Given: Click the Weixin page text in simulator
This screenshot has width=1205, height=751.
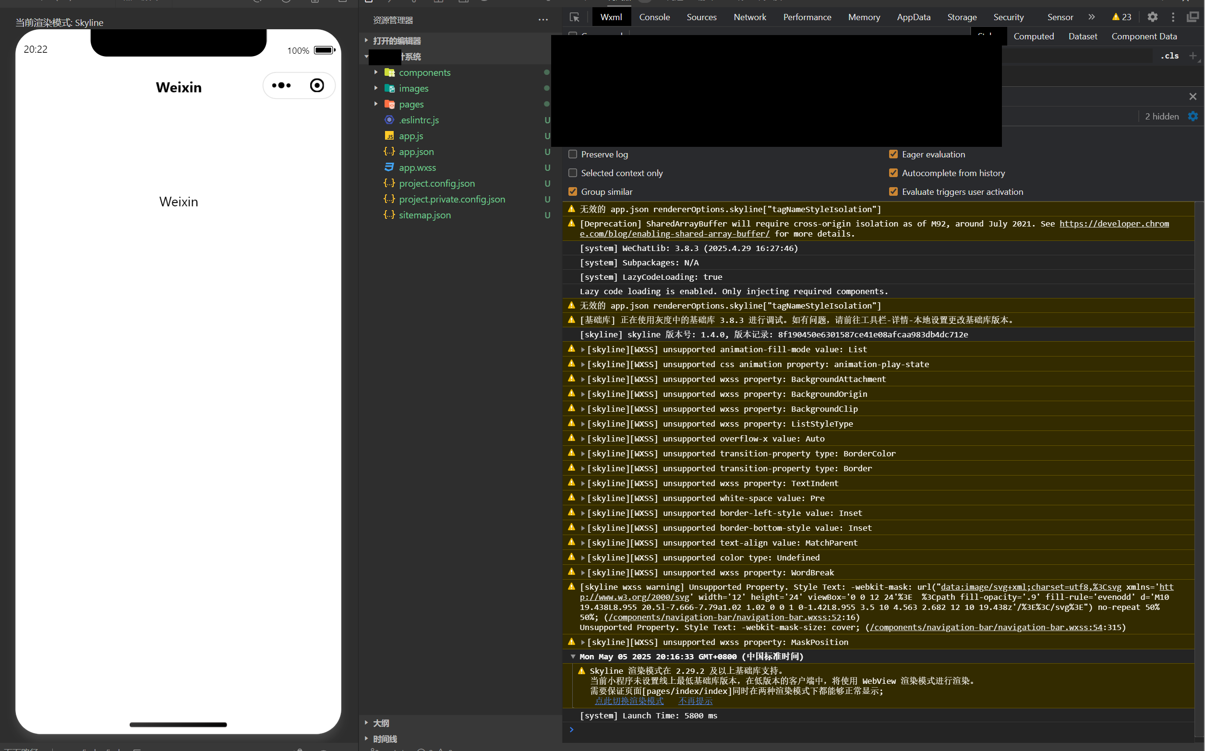Looking at the screenshot, I should 179,202.
